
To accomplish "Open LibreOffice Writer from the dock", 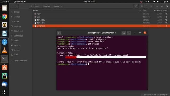I will [x=5, y=33].
